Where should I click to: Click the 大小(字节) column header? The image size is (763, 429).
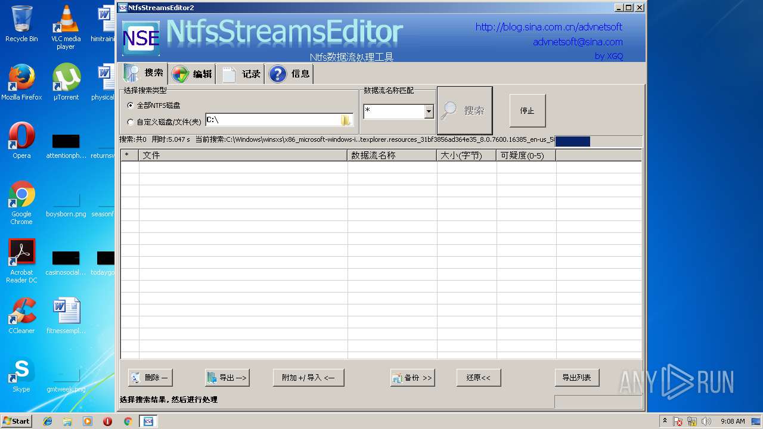click(x=467, y=156)
